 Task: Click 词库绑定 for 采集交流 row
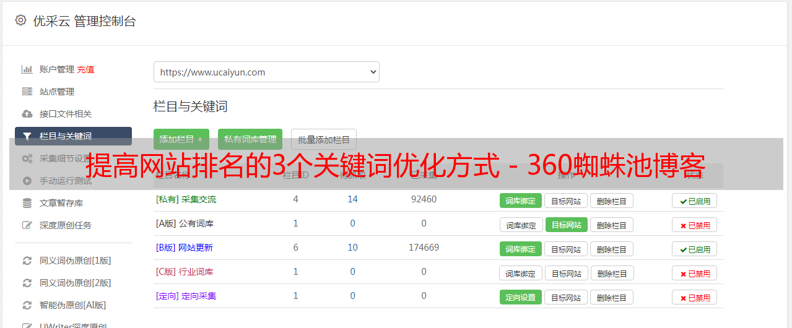(521, 201)
